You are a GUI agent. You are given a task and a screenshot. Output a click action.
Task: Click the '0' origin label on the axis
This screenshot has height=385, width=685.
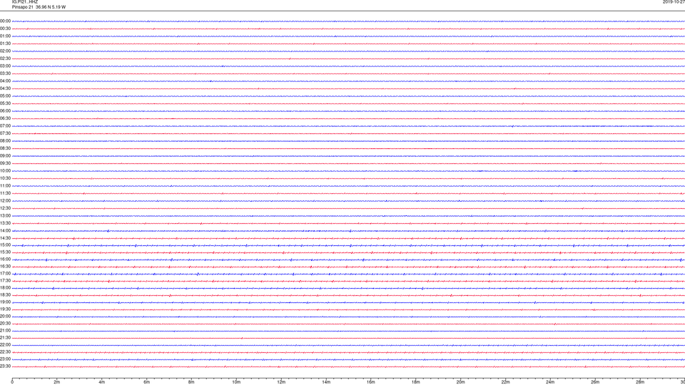(12, 382)
